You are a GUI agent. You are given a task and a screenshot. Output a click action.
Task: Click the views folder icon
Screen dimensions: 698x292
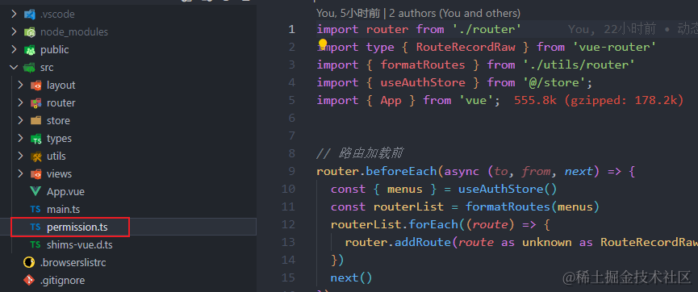[36, 174]
